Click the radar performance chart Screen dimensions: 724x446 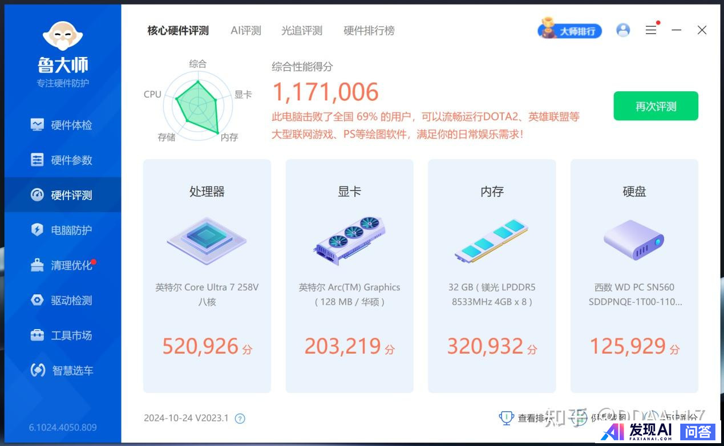198,104
